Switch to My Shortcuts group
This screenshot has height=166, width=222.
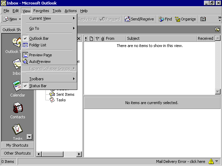coord(17,145)
